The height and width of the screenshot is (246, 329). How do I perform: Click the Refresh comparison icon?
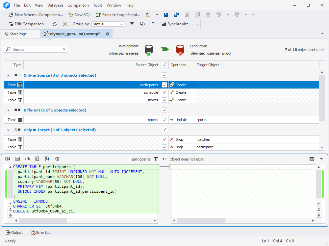click(x=55, y=24)
